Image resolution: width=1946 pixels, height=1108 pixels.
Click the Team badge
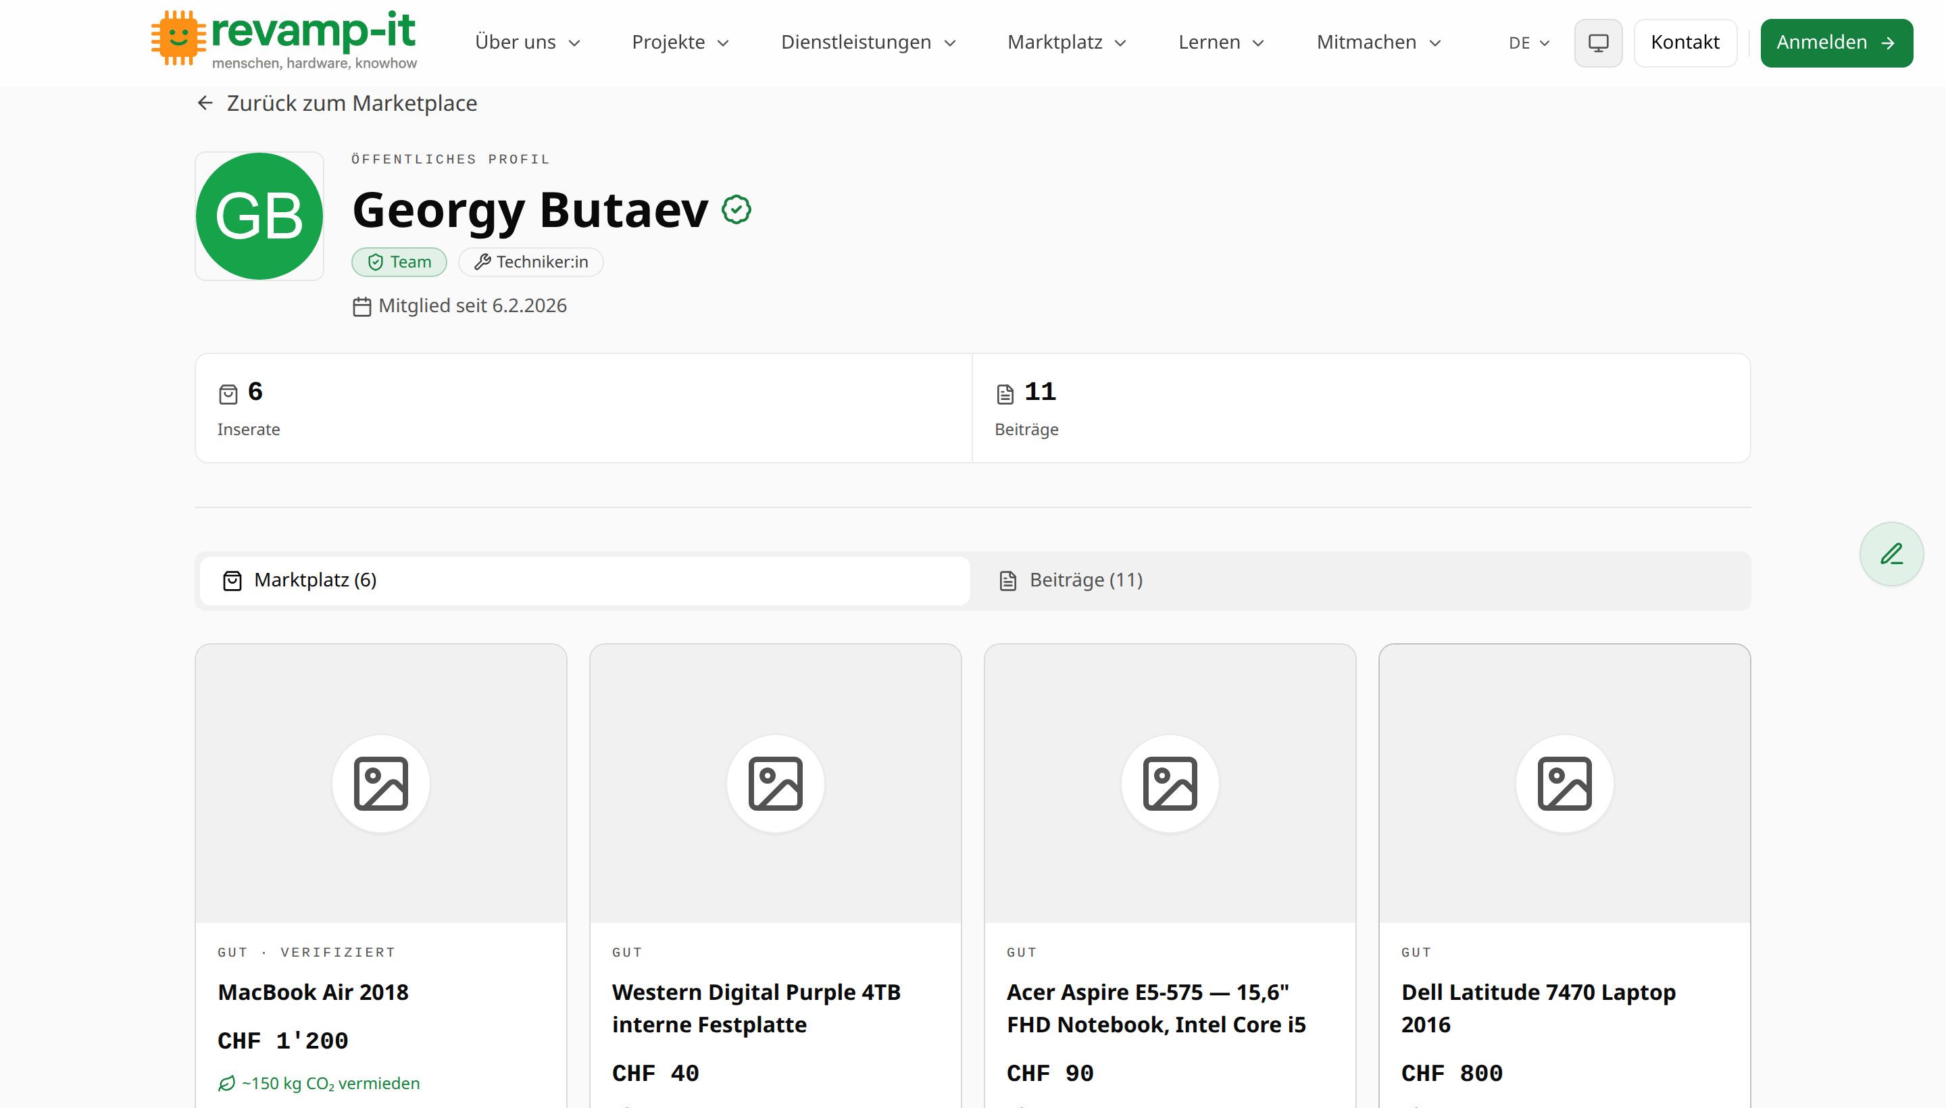pos(399,261)
